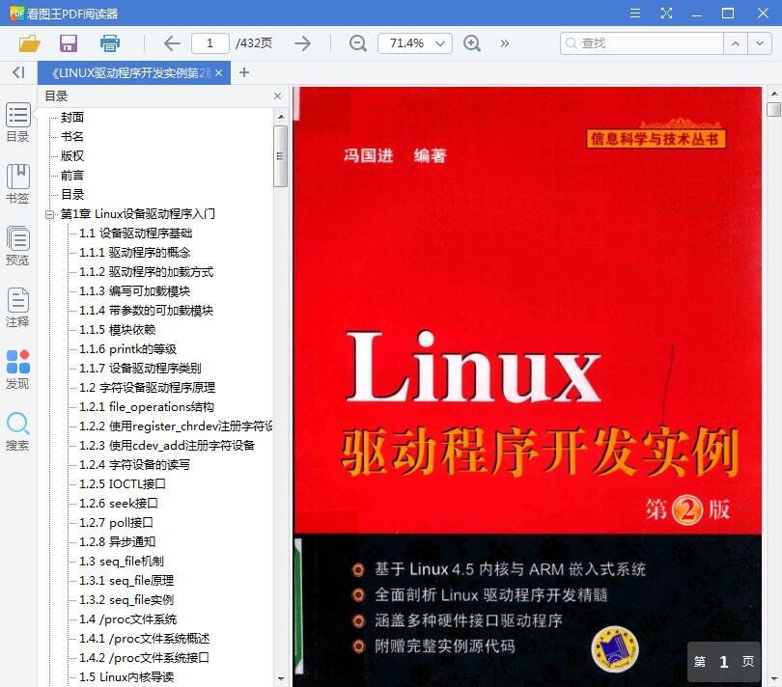Jump to 版权 in the outline
Image resolution: width=782 pixels, height=687 pixels.
(x=72, y=156)
